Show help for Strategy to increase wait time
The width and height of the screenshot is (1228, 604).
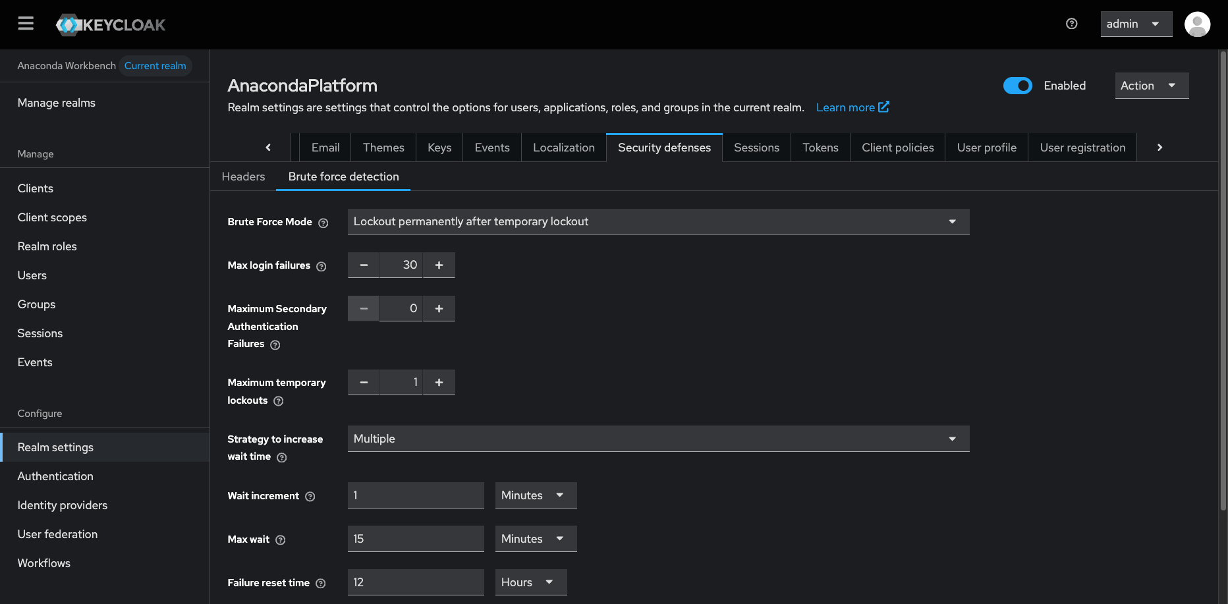pyautogui.click(x=282, y=457)
